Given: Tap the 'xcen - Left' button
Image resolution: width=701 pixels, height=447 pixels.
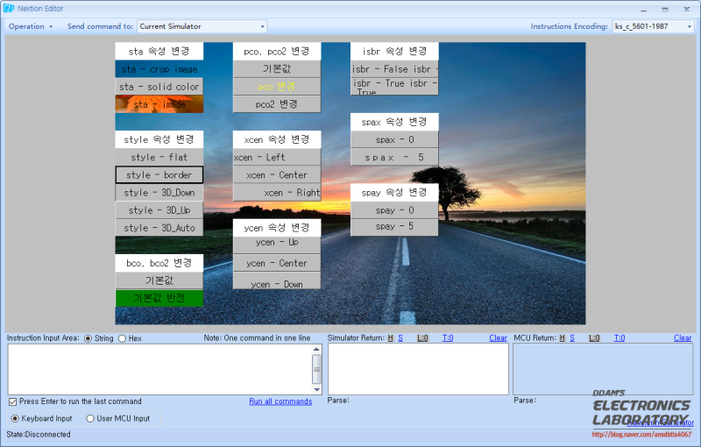Looking at the screenshot, I should (x=277, y=157).
